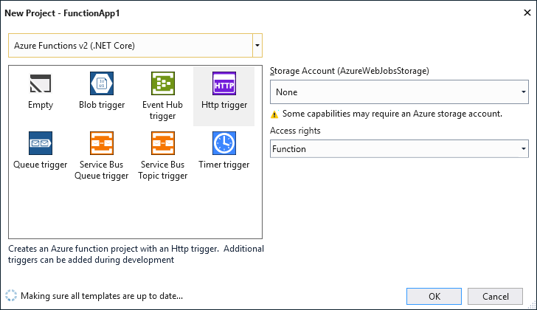Open the Azure Functions version dropdown
This screenshot has width=537, height=310.
(x=257, y=45)
